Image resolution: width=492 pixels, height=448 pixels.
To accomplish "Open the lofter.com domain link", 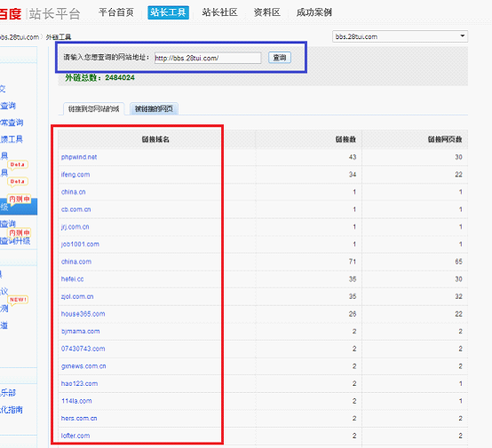I will (75, 436).
